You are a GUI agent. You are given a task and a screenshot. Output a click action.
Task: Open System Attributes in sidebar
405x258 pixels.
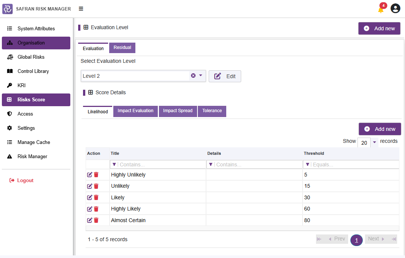coord(36,29)
